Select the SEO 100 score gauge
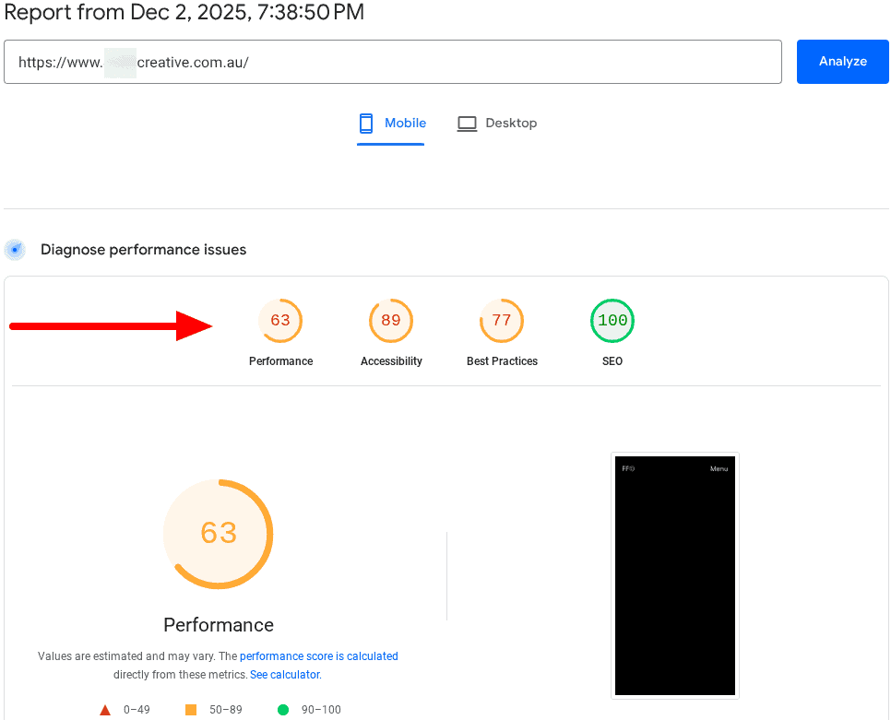The width and height of the screenshot is (891, 720). click(612, 322)
